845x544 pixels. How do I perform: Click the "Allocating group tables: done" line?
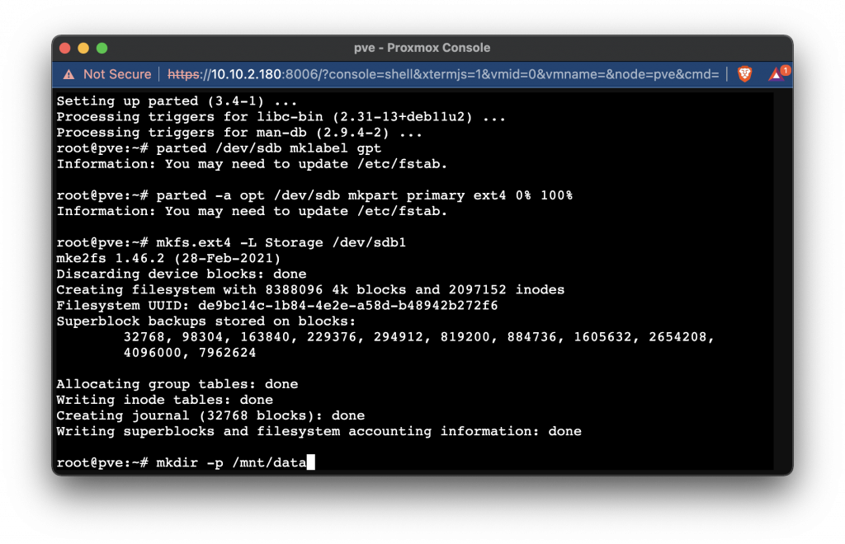pyautogui.click(x=177, y=384)
